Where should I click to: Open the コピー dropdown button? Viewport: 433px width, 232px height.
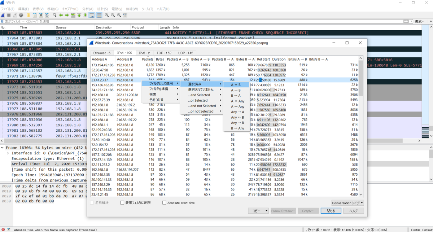pos(258,211)
